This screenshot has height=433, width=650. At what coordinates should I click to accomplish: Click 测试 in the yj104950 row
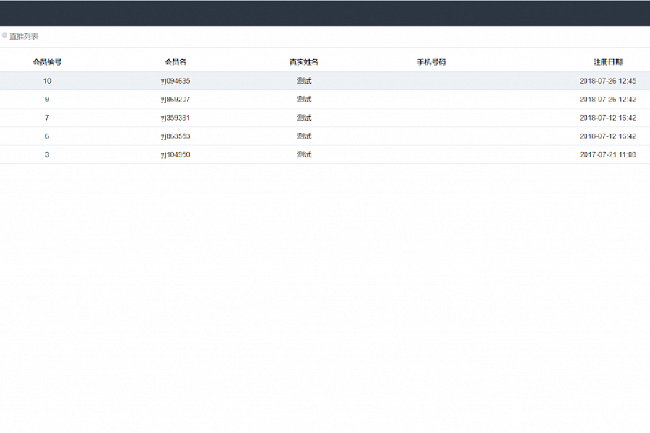tap(304, 154)
